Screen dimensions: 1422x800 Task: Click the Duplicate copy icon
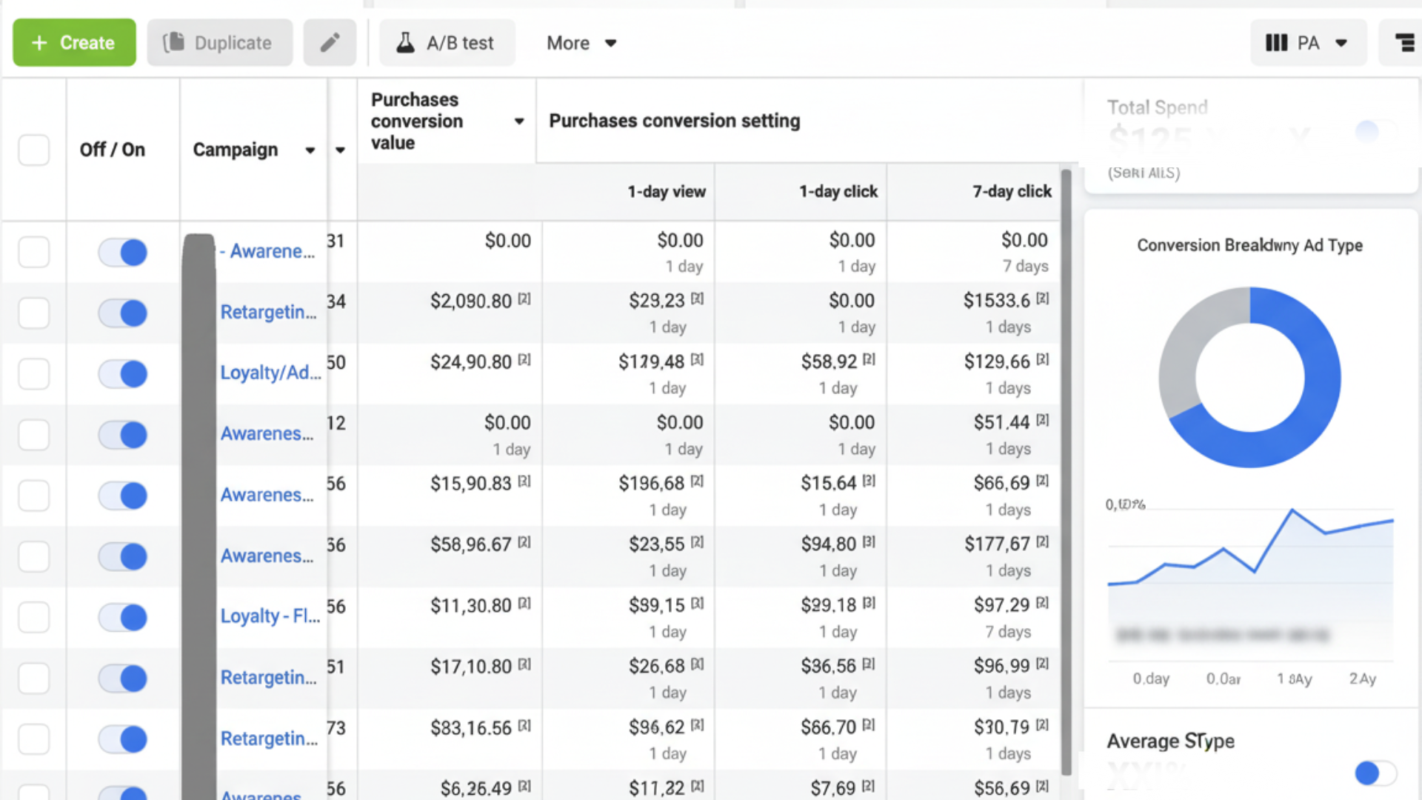click(x=173, y=43)
